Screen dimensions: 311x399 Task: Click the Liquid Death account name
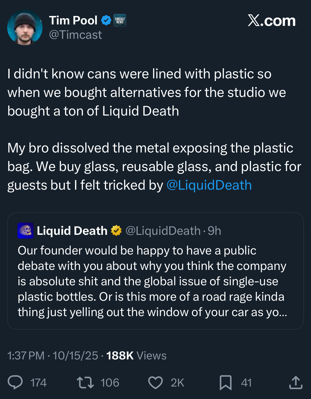pos(72,231)
